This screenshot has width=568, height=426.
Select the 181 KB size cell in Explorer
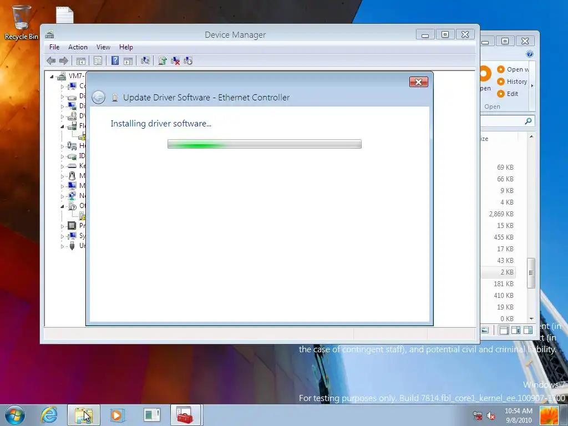504,283
